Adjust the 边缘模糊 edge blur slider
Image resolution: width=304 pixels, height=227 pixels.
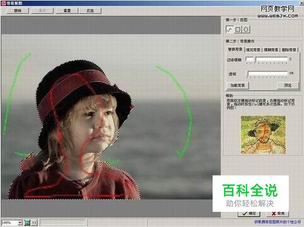click(267, 60)
